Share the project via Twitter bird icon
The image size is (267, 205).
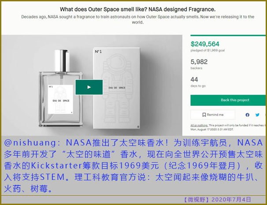257,115
